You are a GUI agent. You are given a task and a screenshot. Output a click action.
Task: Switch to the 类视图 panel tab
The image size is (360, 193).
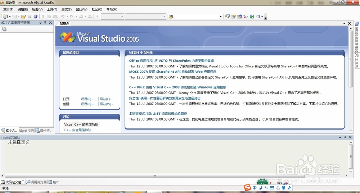(27, 131)
